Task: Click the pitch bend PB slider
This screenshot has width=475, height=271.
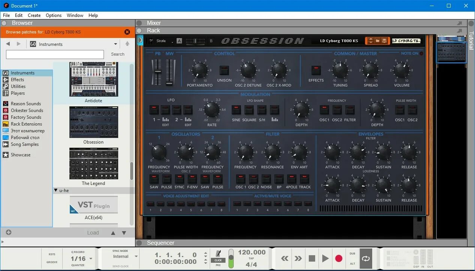Action: click(x=158, y=71)
